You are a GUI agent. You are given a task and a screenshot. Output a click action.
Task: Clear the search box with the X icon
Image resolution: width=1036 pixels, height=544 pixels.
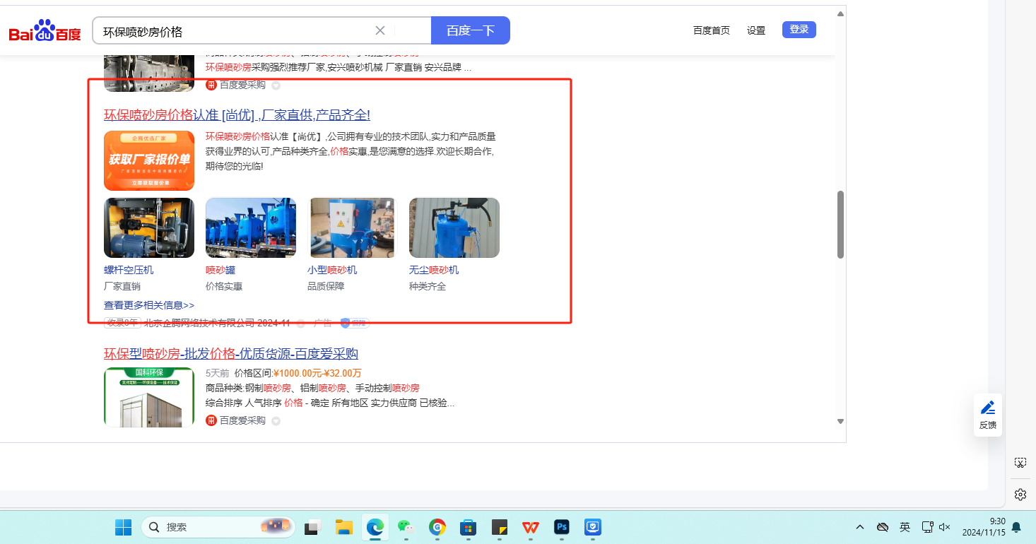(x=379, y=30)
